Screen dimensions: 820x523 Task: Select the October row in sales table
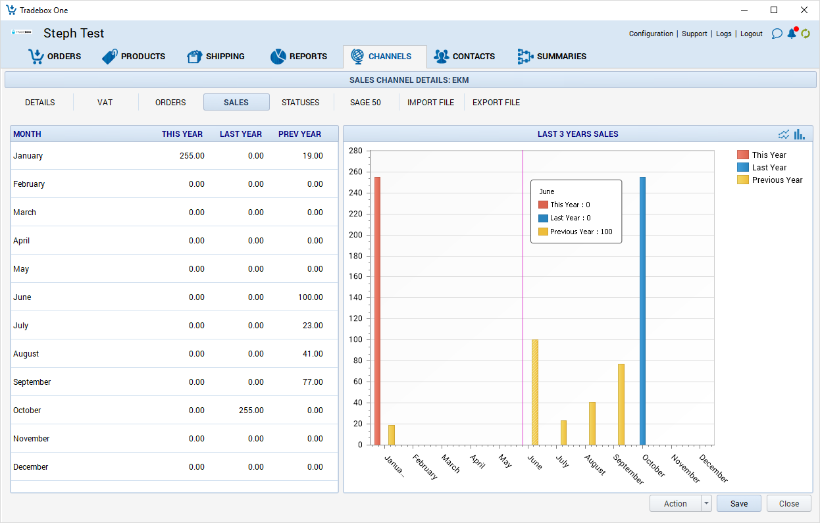tap(174, 411)
